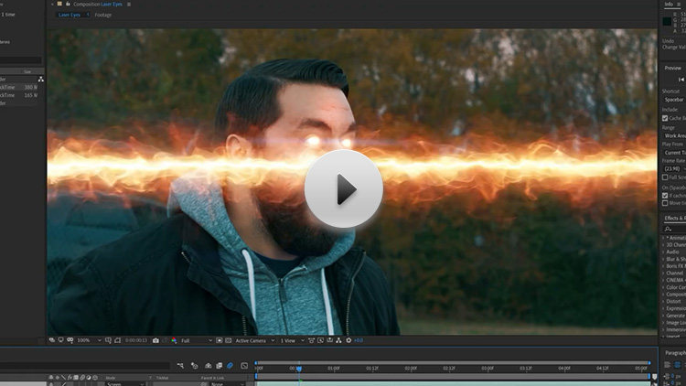Toggle the Cache Before Playback checkbox
The height and width of the screenshot is (386, 686).
pyautogui.click(x=665, y=118)
